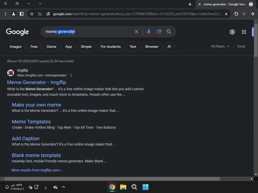Image resolution: width=258 pixels, height=193 pixels.
Task: Click the imgflip.com memegenerator URL
Action: (x=42, y=75)
